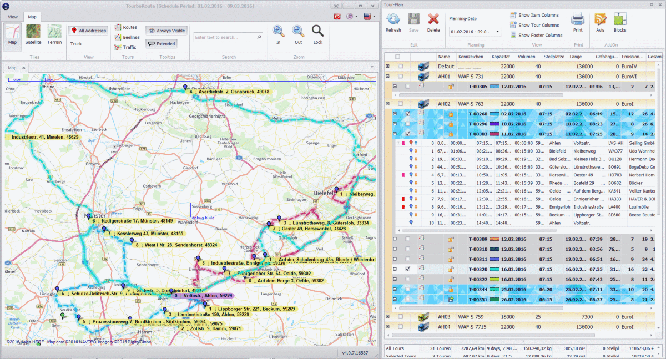
Task: Check tour T-00296 checkbox
Action: tap(408, 124)
